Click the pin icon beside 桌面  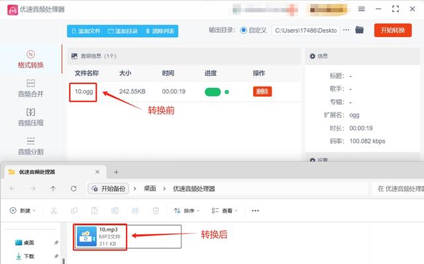56,242
